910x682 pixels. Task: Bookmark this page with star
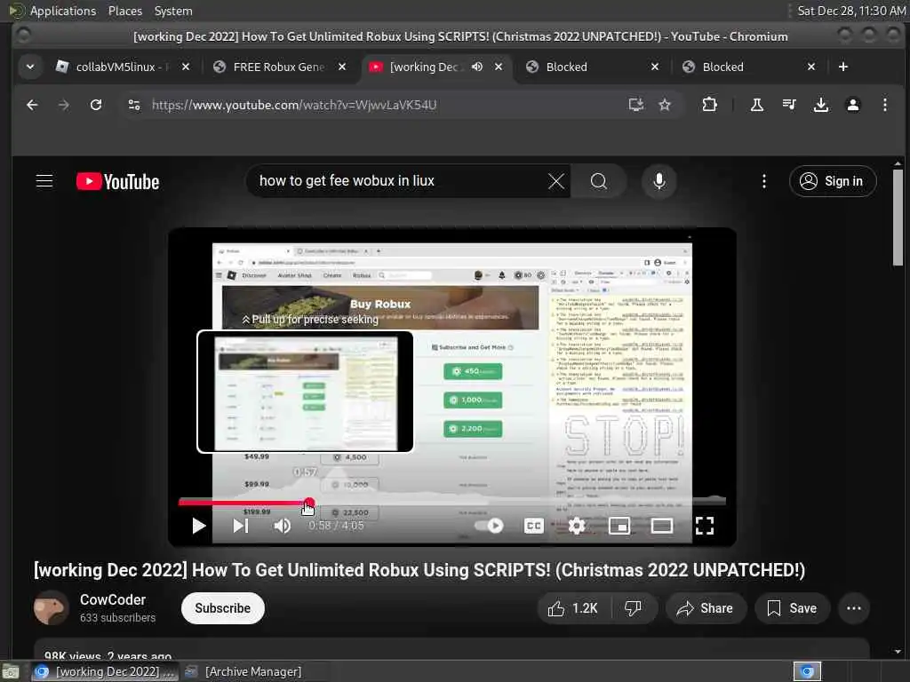[x=665, y=105]
